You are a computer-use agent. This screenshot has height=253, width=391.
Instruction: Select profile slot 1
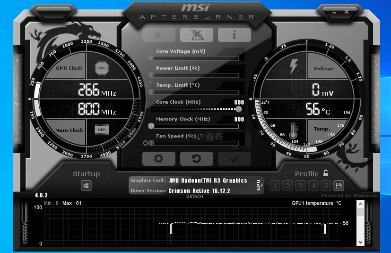click(275, 186)
